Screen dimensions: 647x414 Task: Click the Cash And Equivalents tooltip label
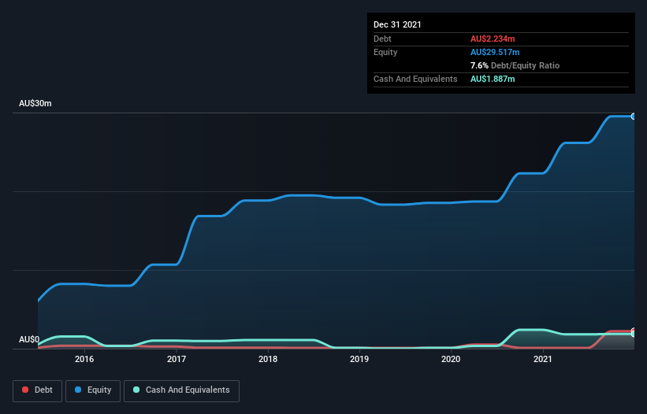point(415,79)
